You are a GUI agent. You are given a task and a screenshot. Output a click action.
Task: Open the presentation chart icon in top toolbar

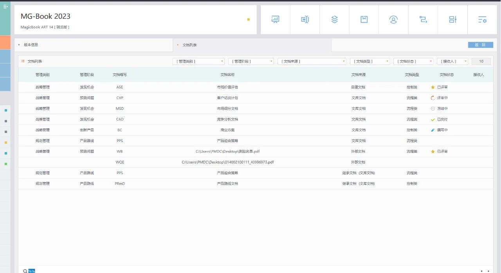[x=275, y=20]
